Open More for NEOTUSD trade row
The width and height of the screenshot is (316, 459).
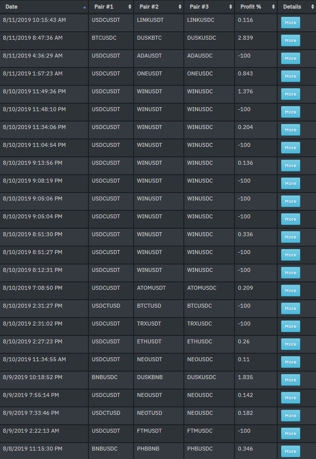point(291,416)
